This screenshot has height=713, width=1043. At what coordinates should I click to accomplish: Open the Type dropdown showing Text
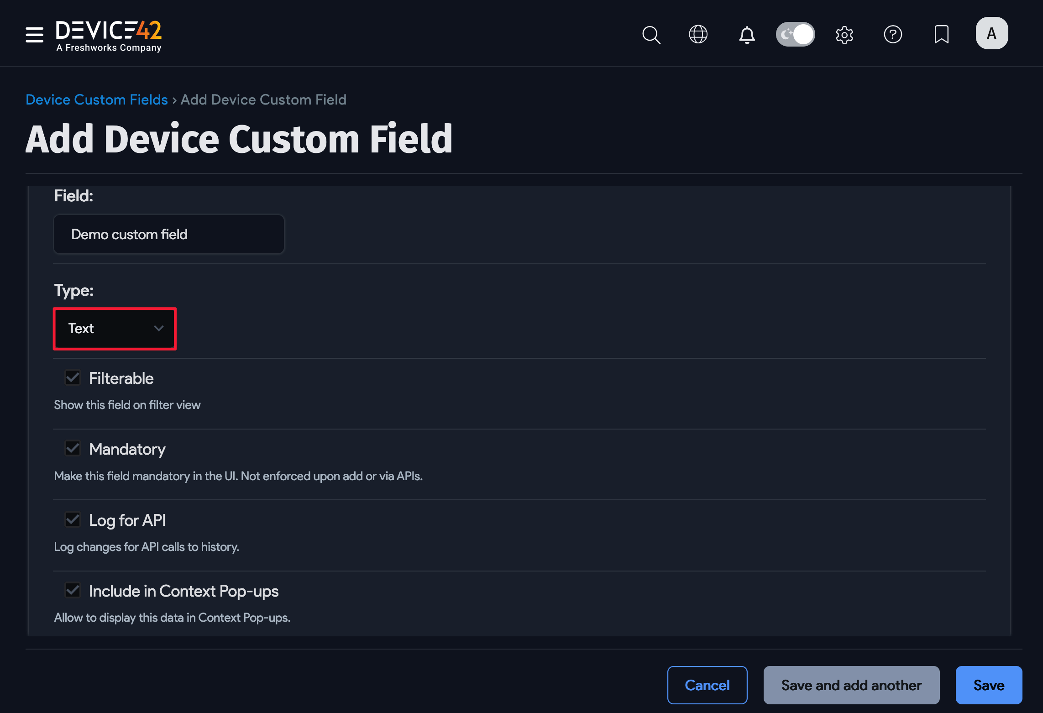pos(115,329)
